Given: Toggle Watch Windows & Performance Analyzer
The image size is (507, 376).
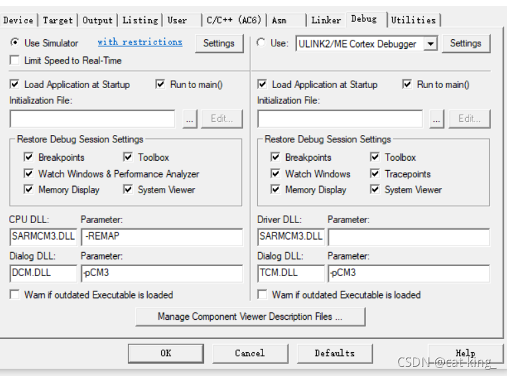Looking at the screenshot, I should 28,173.
